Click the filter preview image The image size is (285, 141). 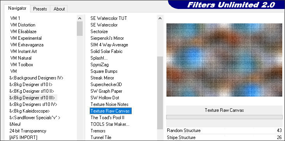(x=224, y=60)
